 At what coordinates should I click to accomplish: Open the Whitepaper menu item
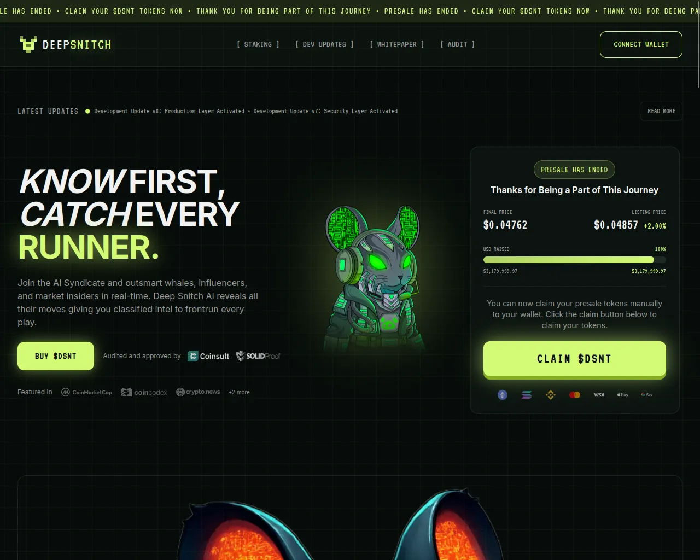click(x=397, y=44)
